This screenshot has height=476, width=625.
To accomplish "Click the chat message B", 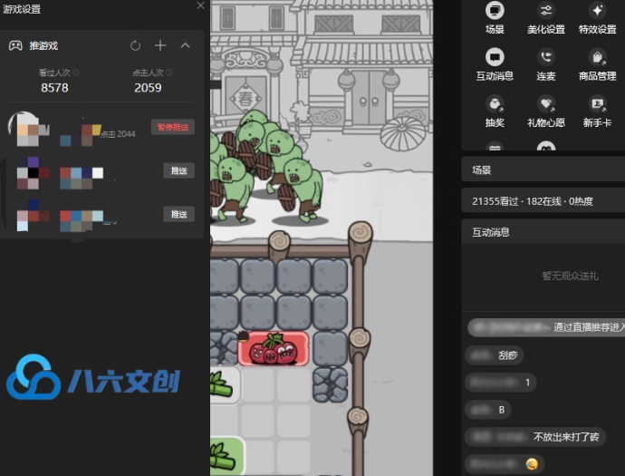I will (x=488, y=410).
